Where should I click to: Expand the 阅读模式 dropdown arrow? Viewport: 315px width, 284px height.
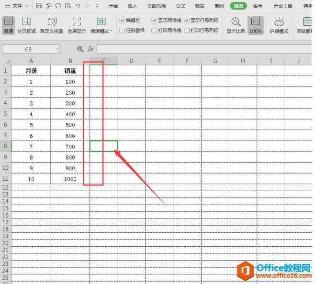[x=111, y=31]
